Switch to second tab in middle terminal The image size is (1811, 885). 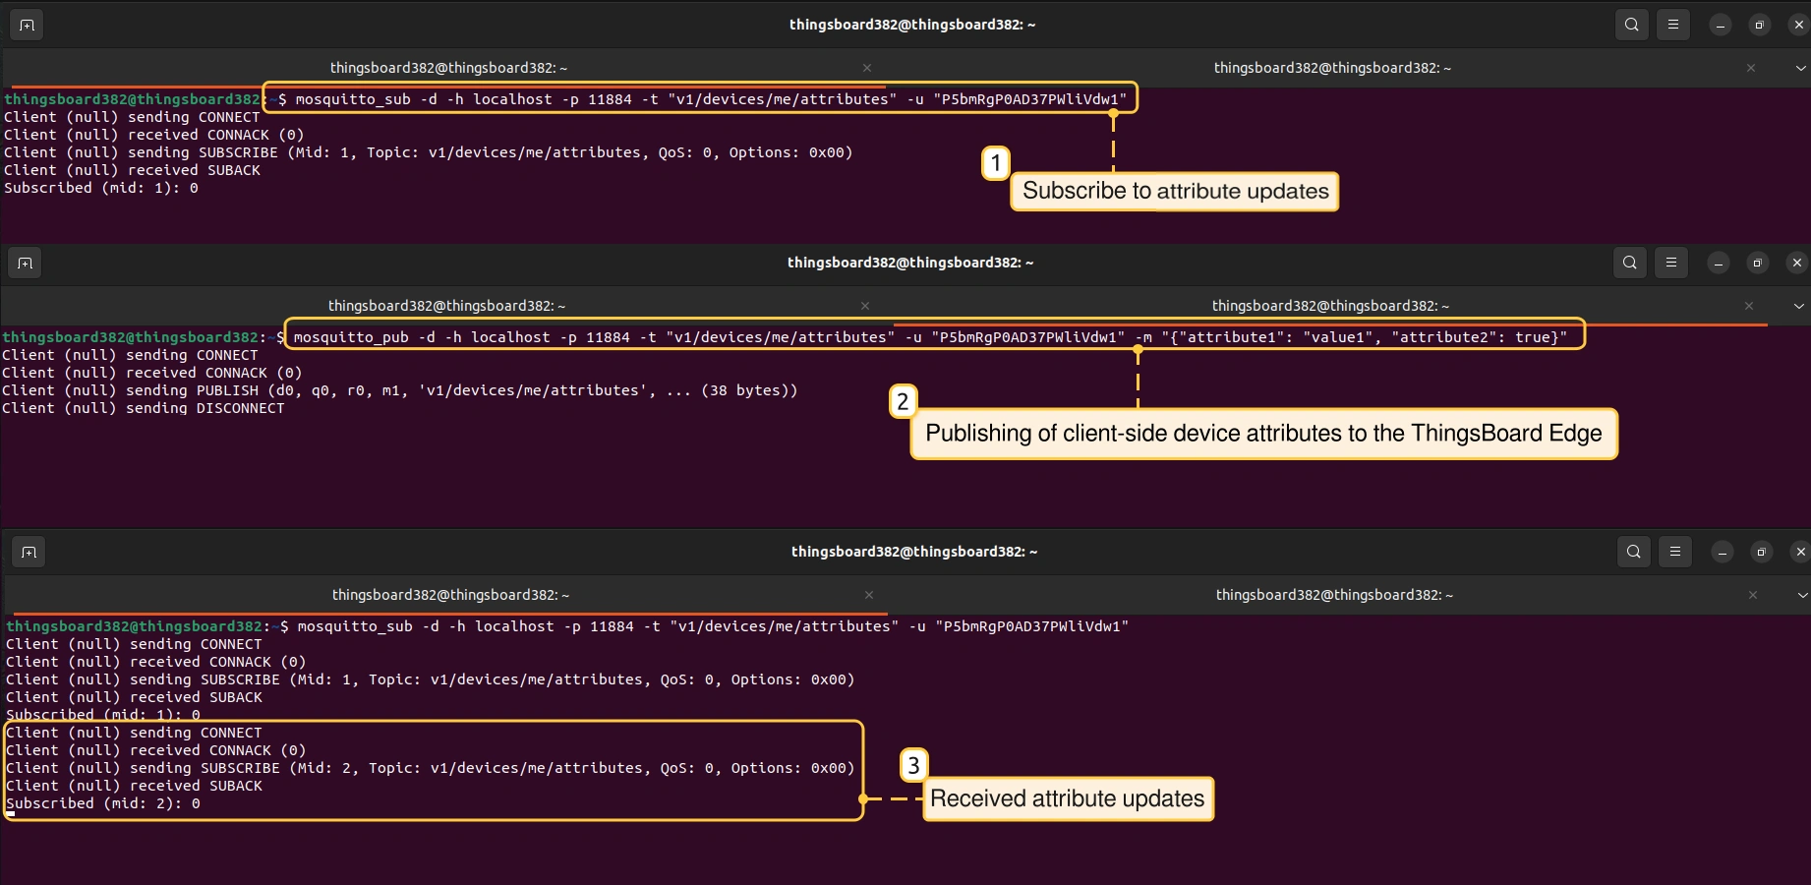pyautogui.click(x=1329, y=306)
